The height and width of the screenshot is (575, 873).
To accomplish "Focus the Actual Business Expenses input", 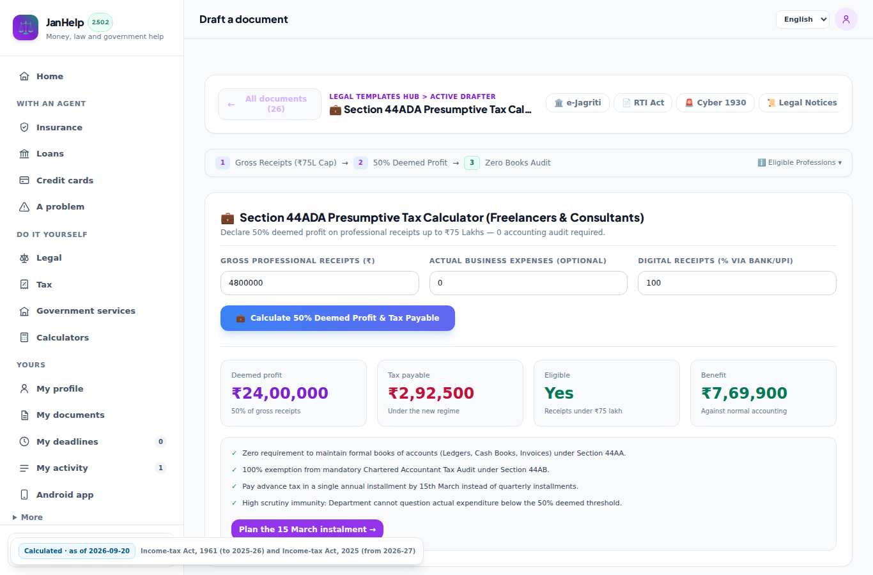I will [x=529, y=283].
